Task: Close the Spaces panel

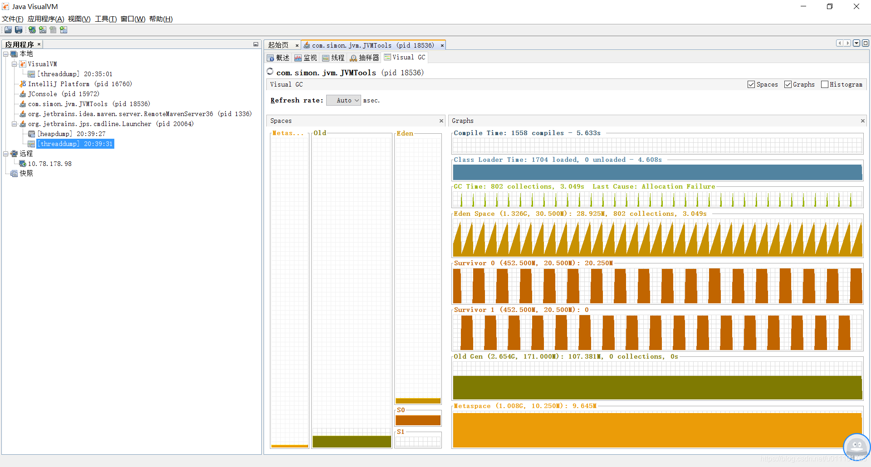Action: click(x=441, y=121)
